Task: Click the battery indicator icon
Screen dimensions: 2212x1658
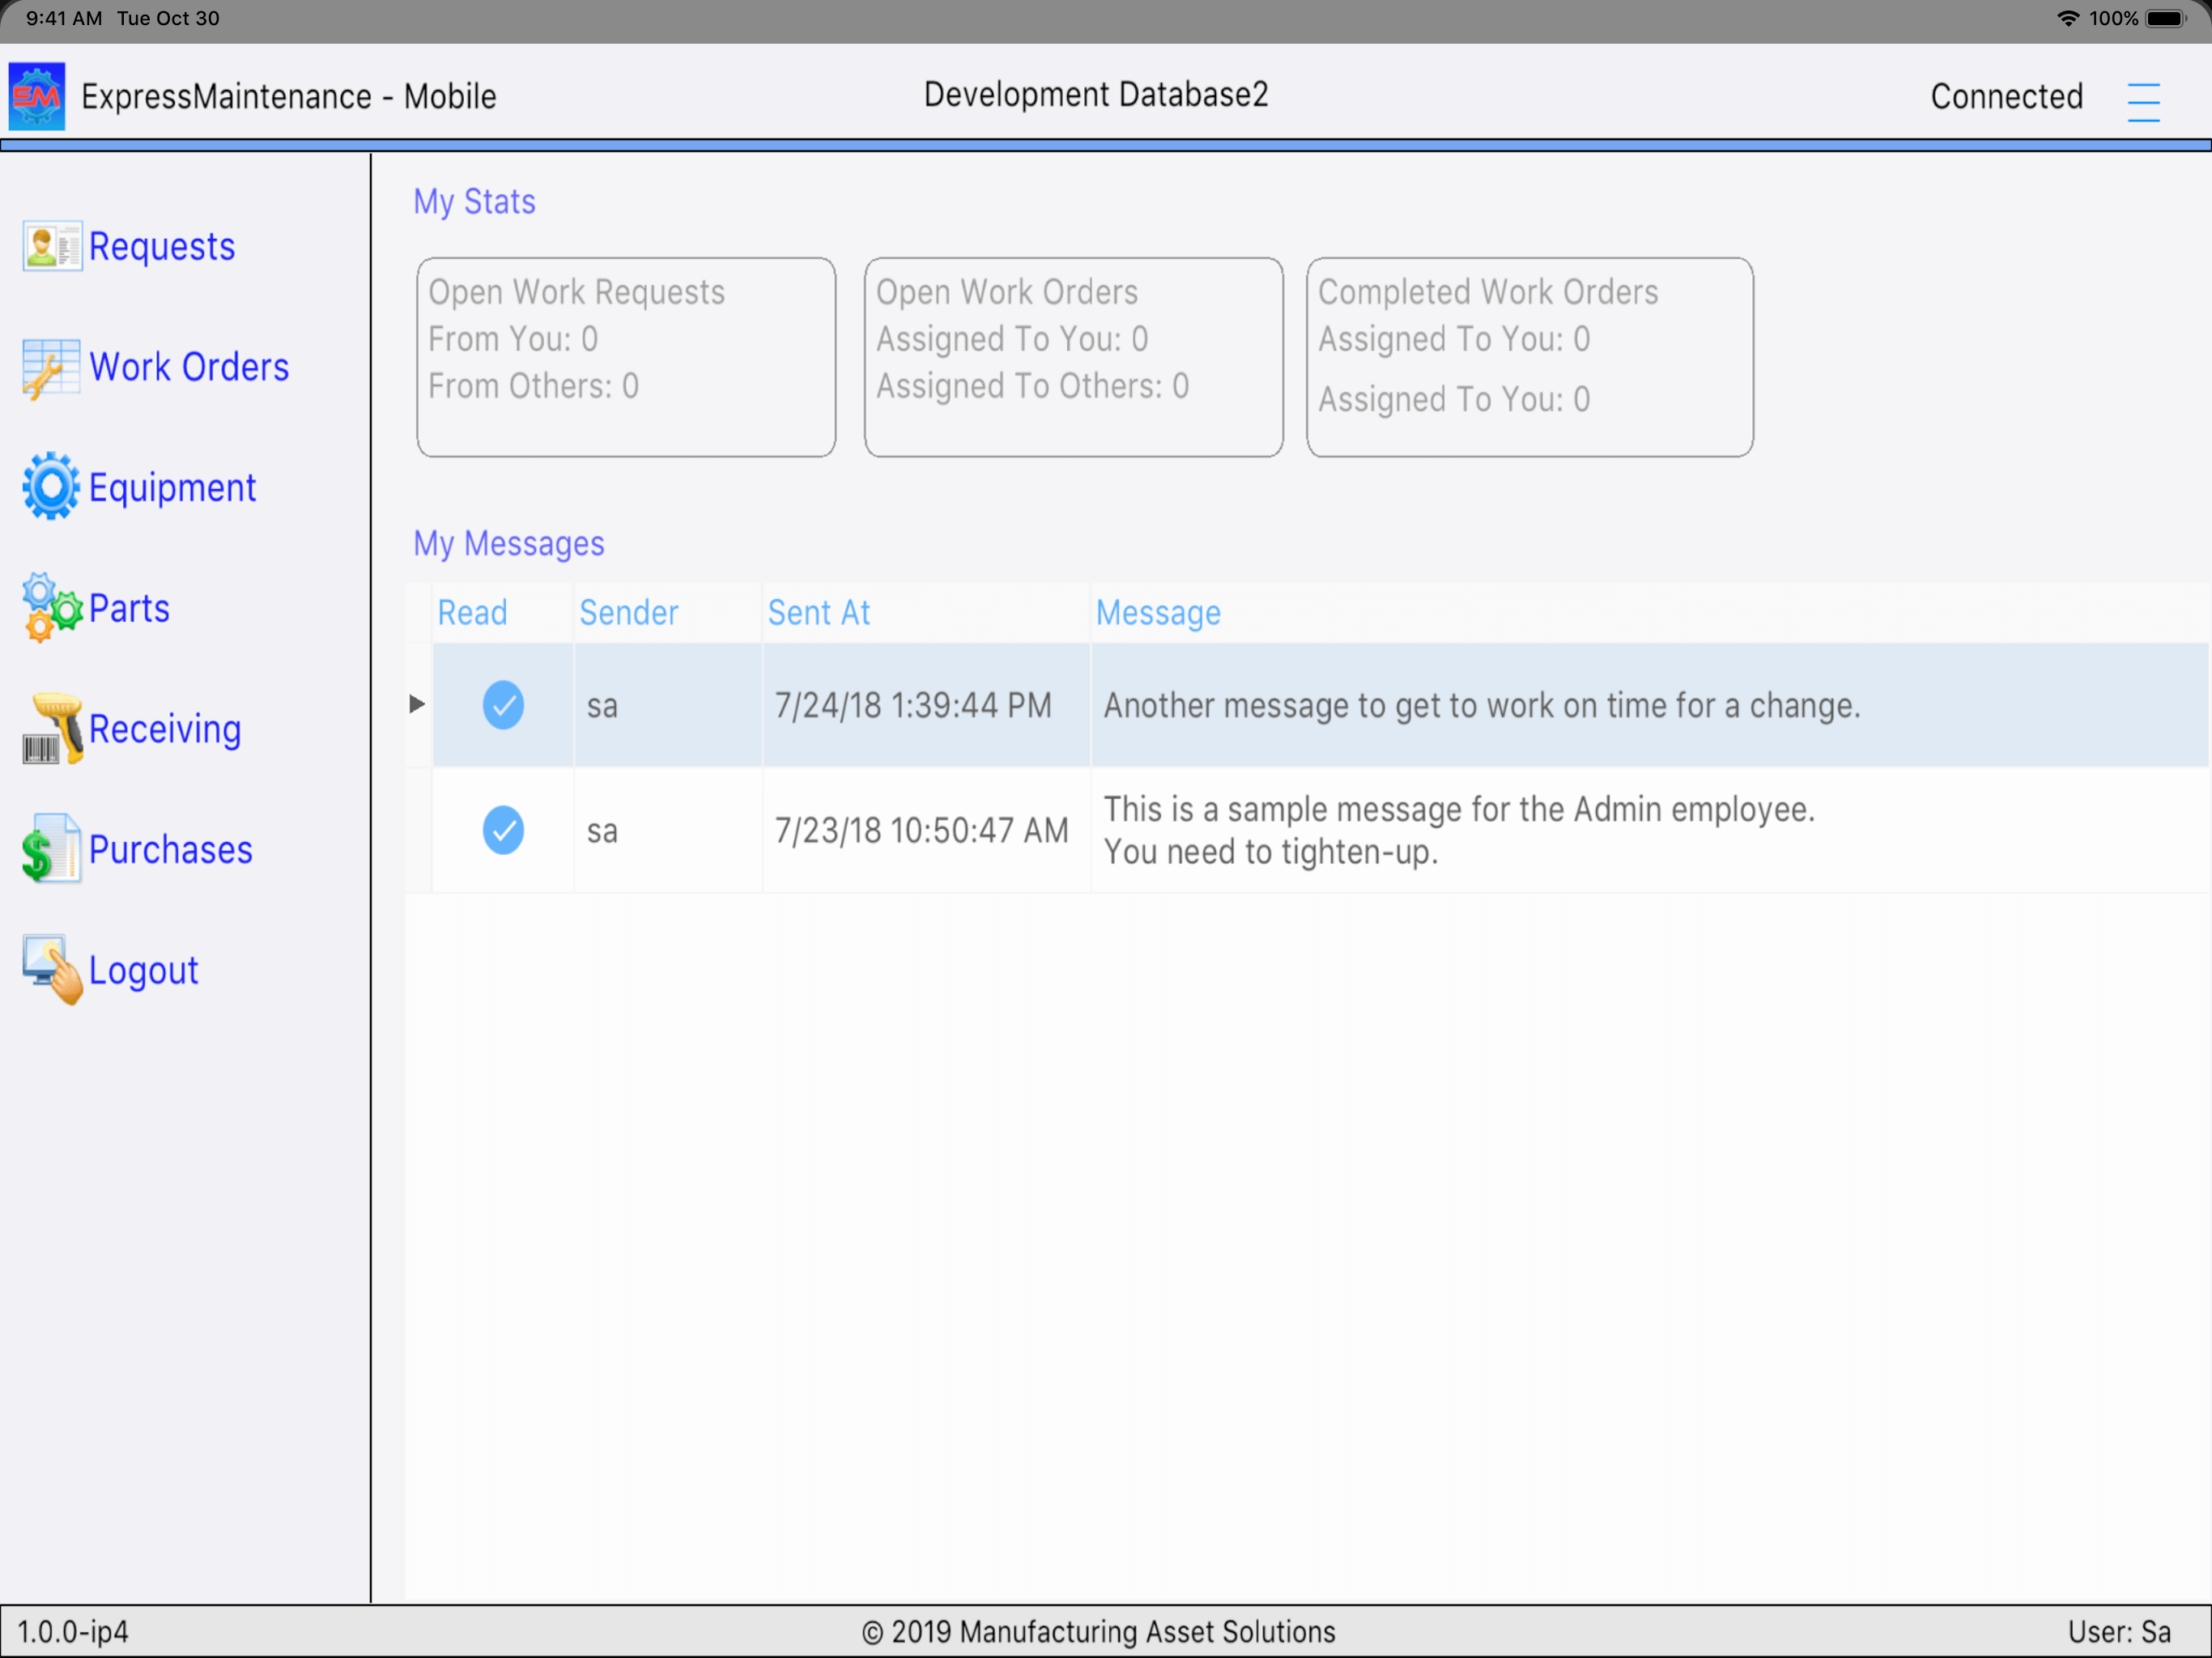Action: click(x=2166, y=18)
